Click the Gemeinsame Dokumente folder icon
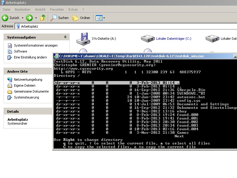Screen dimensions: 237x178 (10, 92)
